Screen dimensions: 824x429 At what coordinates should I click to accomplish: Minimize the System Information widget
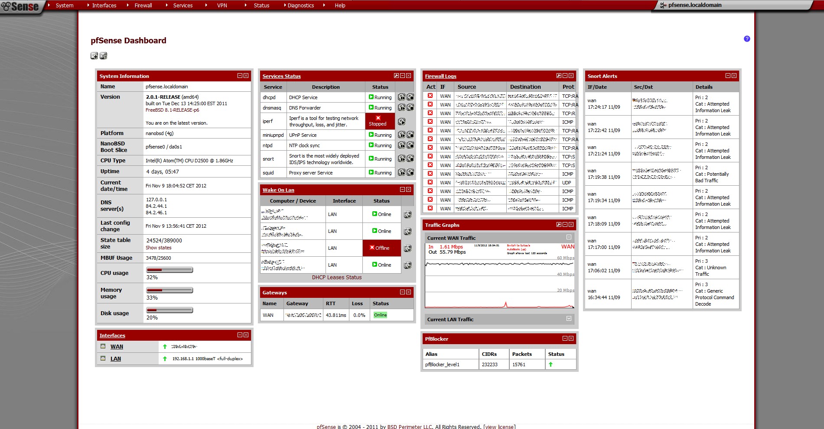[x=240, y=76]
